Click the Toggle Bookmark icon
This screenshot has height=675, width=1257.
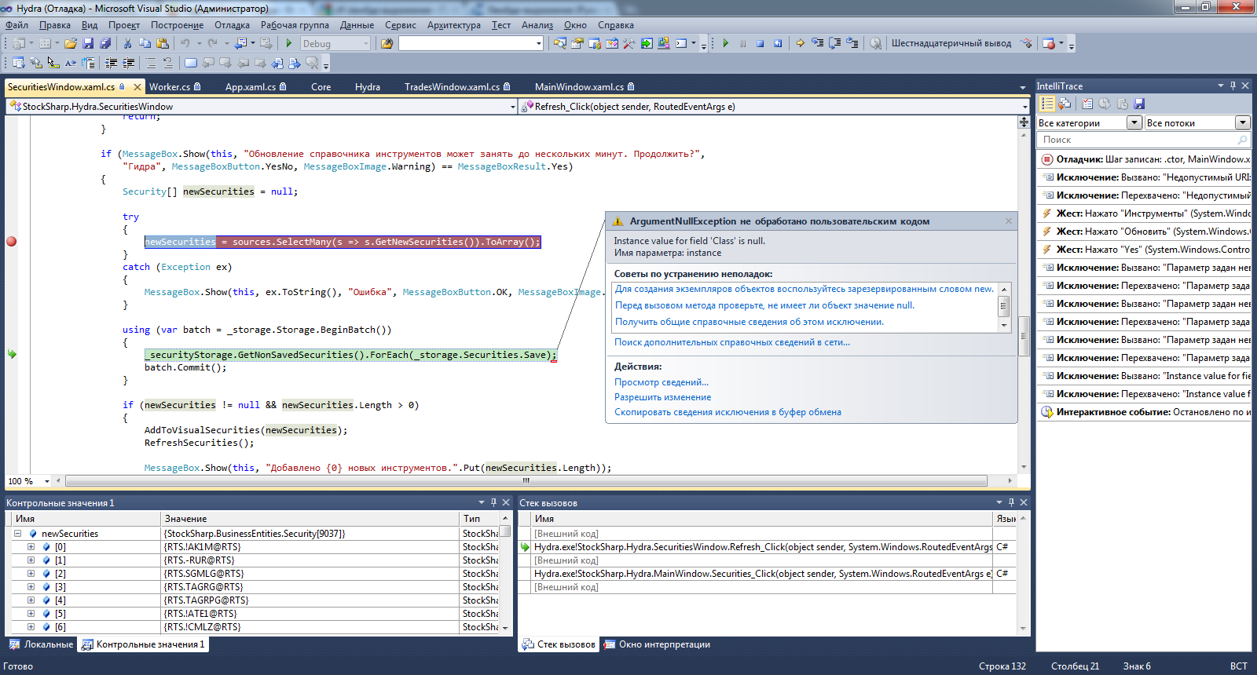(x=190, y=63)
